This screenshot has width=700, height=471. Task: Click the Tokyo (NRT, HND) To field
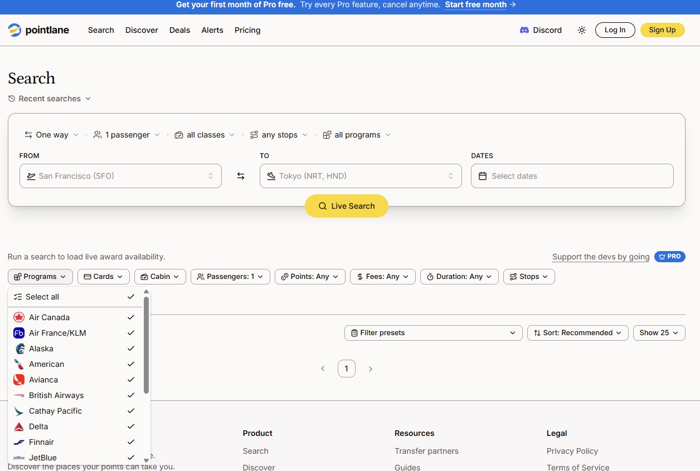[361, 176]
